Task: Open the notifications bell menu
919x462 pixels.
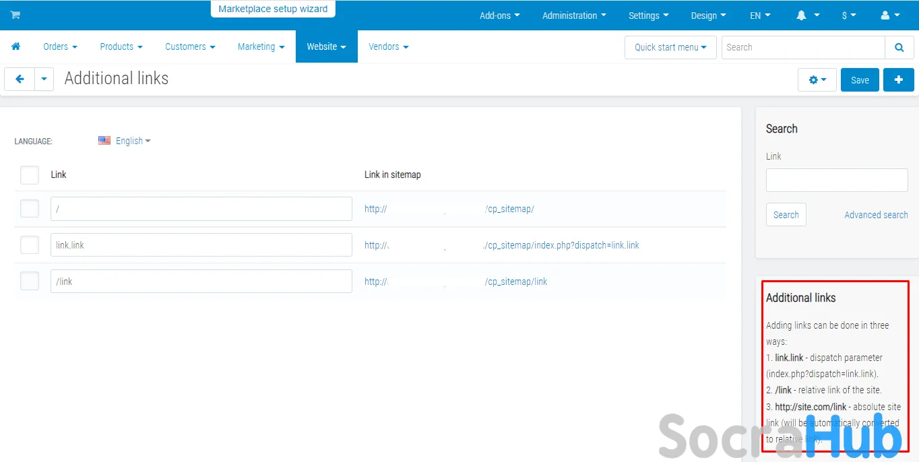Action: [x=807, y=15]
